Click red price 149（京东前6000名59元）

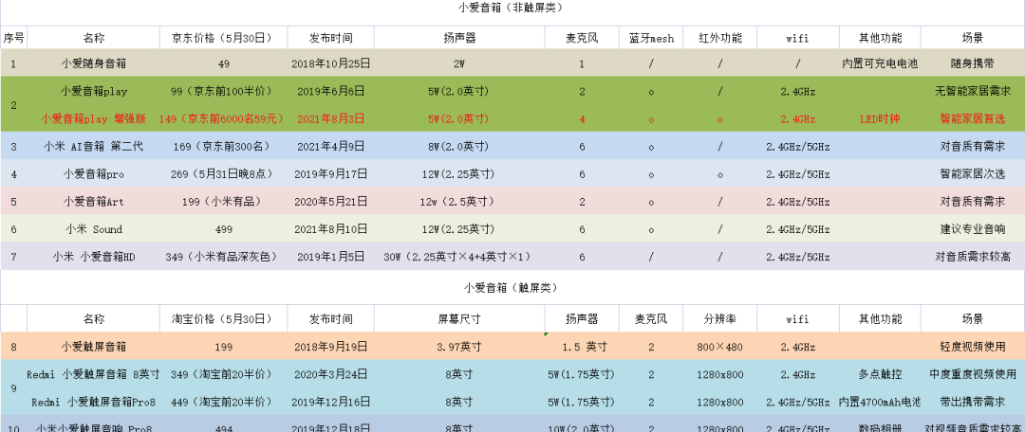click(x=223, y=118)
